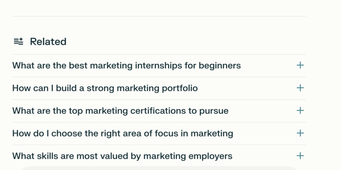Expand the right area of focus question row

pyautogui.click(x=159, y=133)
